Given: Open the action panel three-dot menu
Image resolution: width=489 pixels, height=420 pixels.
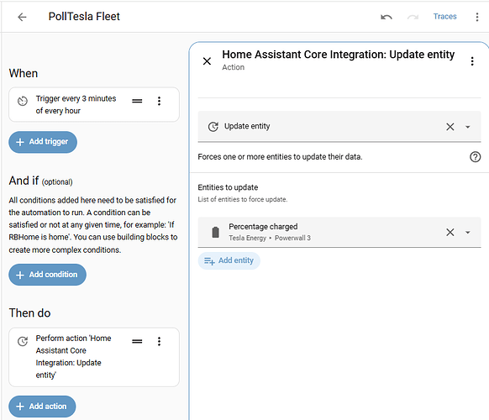Looking at the screenshot, I should tap(472, 61).
